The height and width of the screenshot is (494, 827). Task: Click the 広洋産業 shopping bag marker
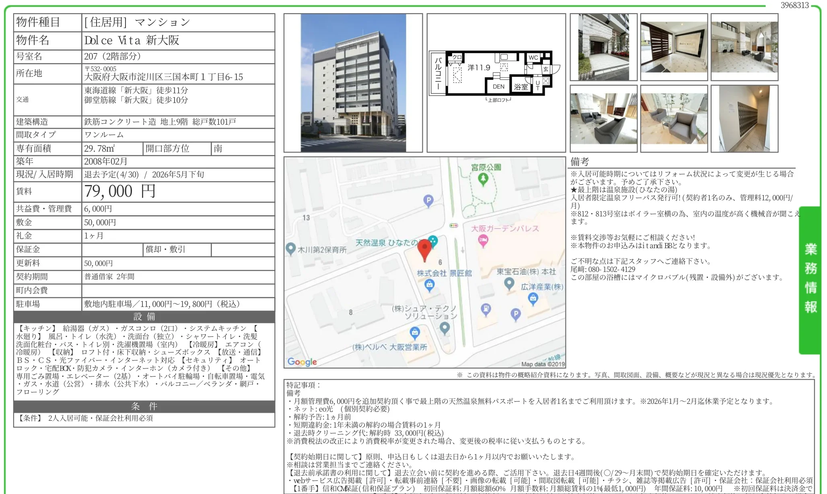(533, 298)
